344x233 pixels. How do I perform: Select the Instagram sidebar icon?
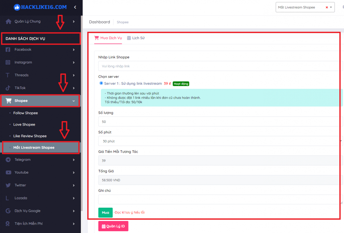(8, 62)
